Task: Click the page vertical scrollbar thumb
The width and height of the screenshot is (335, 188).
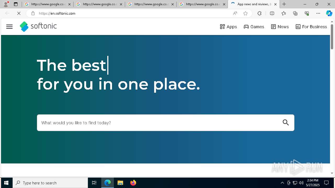Action: pyautogui.click(x=332, y=37)
